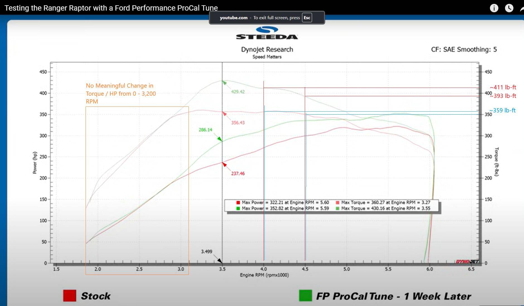
Task: Click the Esc key hint in fullscreen notice
Action: [x=307, y=18]
